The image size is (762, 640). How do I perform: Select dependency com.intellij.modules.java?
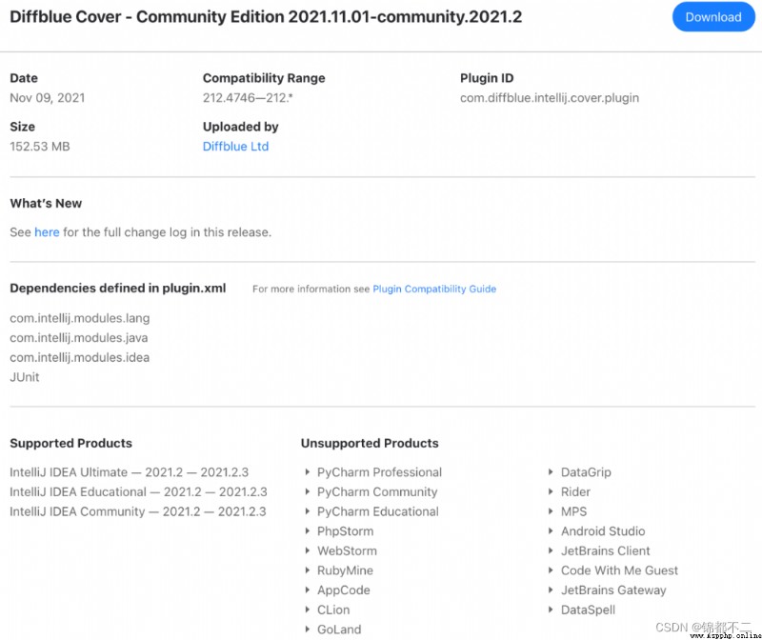pyautogui.click(x=79, y=337)
